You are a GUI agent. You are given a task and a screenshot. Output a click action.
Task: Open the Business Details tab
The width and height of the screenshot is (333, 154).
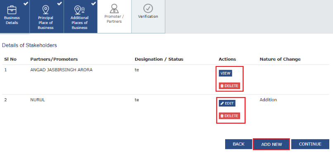coord(14,17)
